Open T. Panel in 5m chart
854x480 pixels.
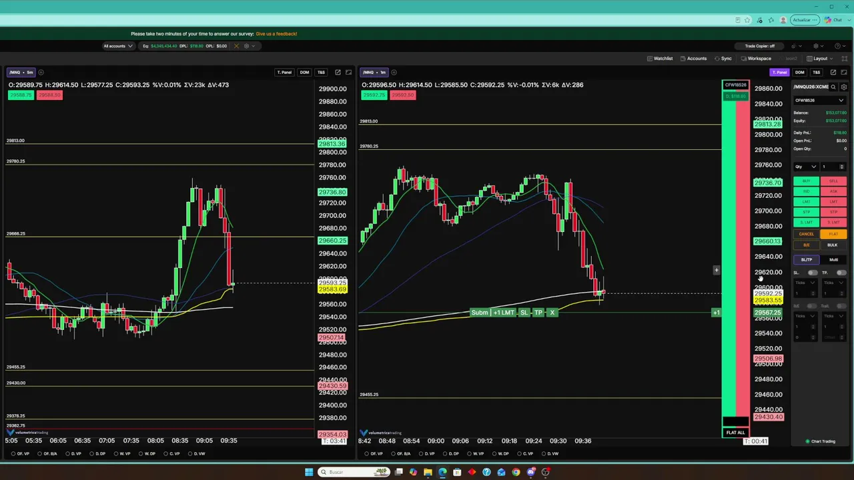click(284, 72)
